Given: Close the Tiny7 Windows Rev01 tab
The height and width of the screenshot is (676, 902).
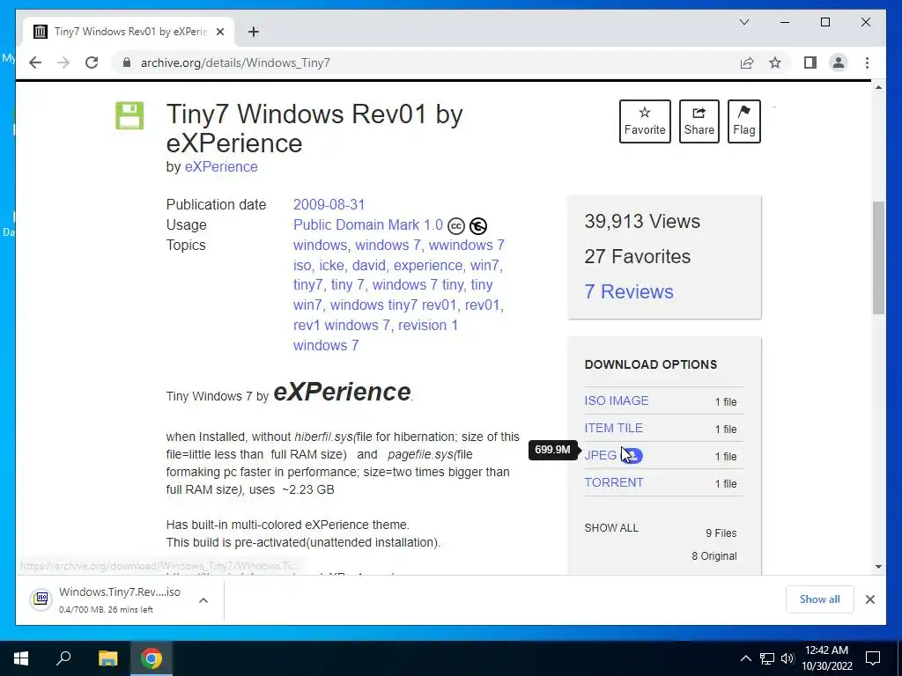Looking at the screenshot, I should point(219,32).
